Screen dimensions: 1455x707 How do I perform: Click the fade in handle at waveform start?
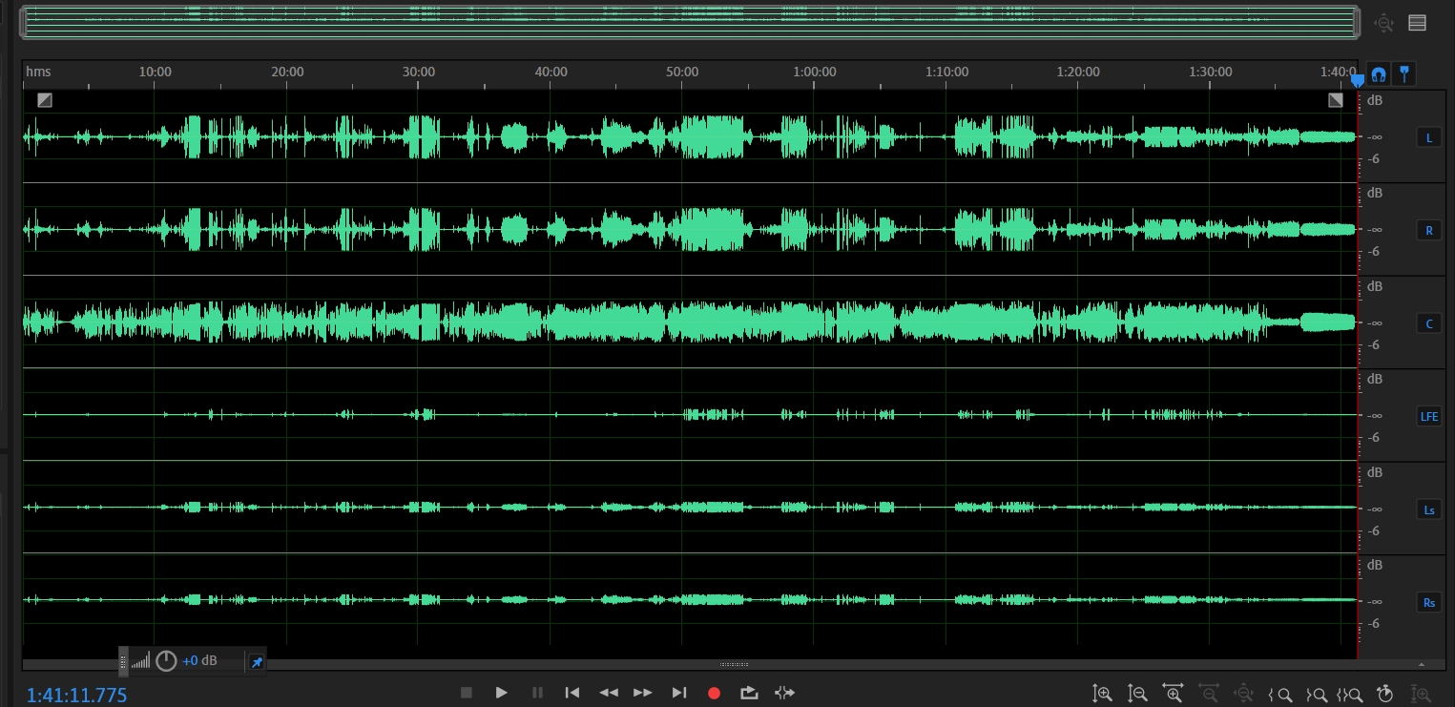(45, 100)
